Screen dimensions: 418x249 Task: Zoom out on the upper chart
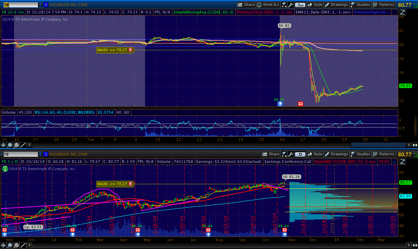(x=16, y=145)
